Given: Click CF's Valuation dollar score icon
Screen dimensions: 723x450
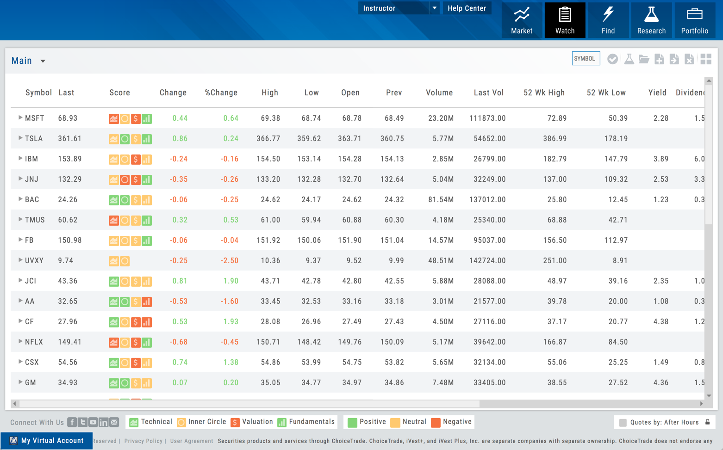Looking at the screenshot, I should tap(136, 322).
